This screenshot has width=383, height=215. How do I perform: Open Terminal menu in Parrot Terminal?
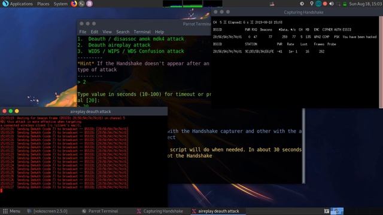tap(142, 32)
